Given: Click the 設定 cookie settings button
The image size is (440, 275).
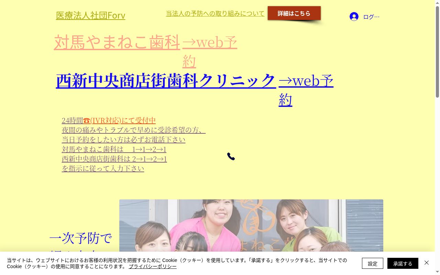Looking at the screenshot, I should pyautogui.click(x=373, y=263).
